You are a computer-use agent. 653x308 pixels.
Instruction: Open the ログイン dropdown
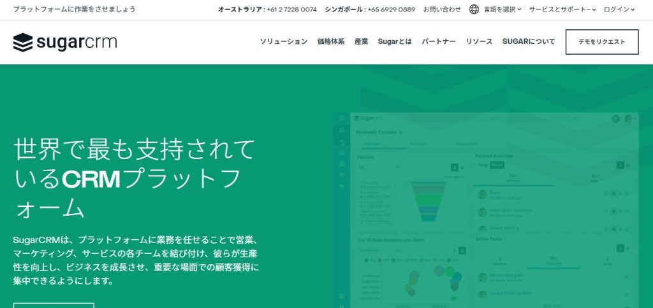pyautogui.click(x=619, y=9)
